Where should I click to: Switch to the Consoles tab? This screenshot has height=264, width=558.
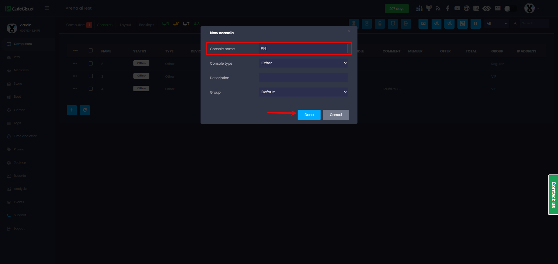click(x=105, y=25)
